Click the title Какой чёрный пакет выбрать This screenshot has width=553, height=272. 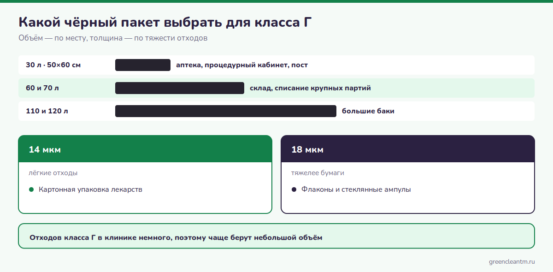(x=162, y=22)
